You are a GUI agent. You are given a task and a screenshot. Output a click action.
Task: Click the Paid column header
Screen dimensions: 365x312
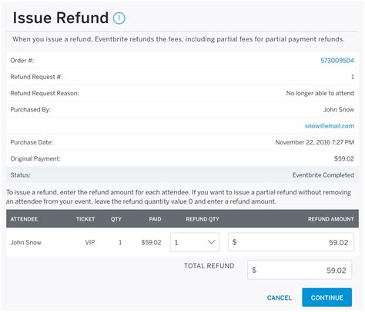[x=155, y=219]
